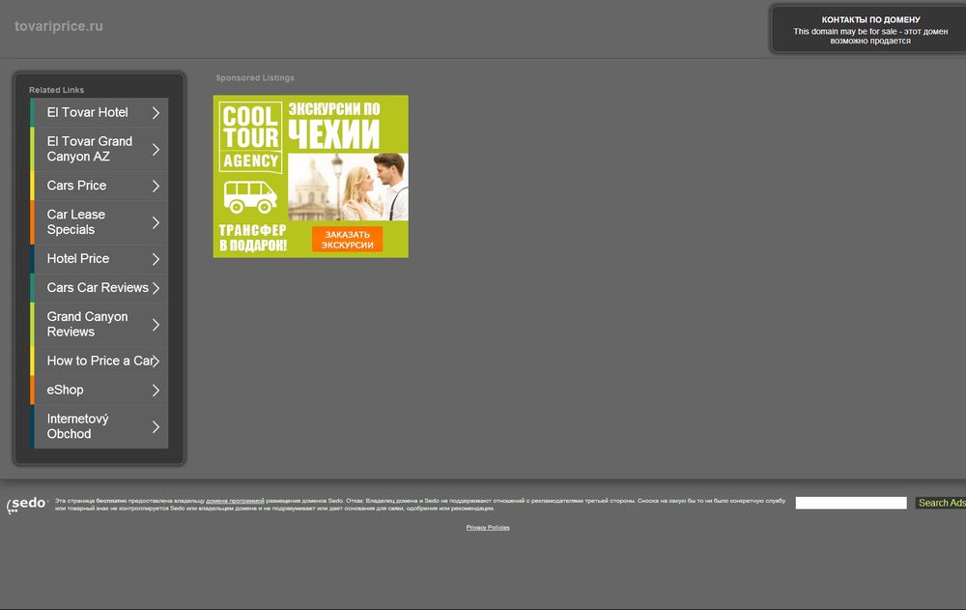Click the tovariprice.ru site title
The height and width of the screenshot is (610, 966).
tap(59, 26)
